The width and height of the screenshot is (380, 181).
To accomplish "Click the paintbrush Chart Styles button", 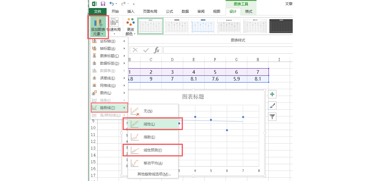I will [272, 105].
